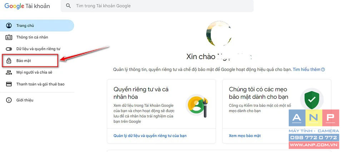Click the Xem mẹo bảo mật link
Image resolution: width=343 pixels, height=152 pixels.
[x=245, y=136]
